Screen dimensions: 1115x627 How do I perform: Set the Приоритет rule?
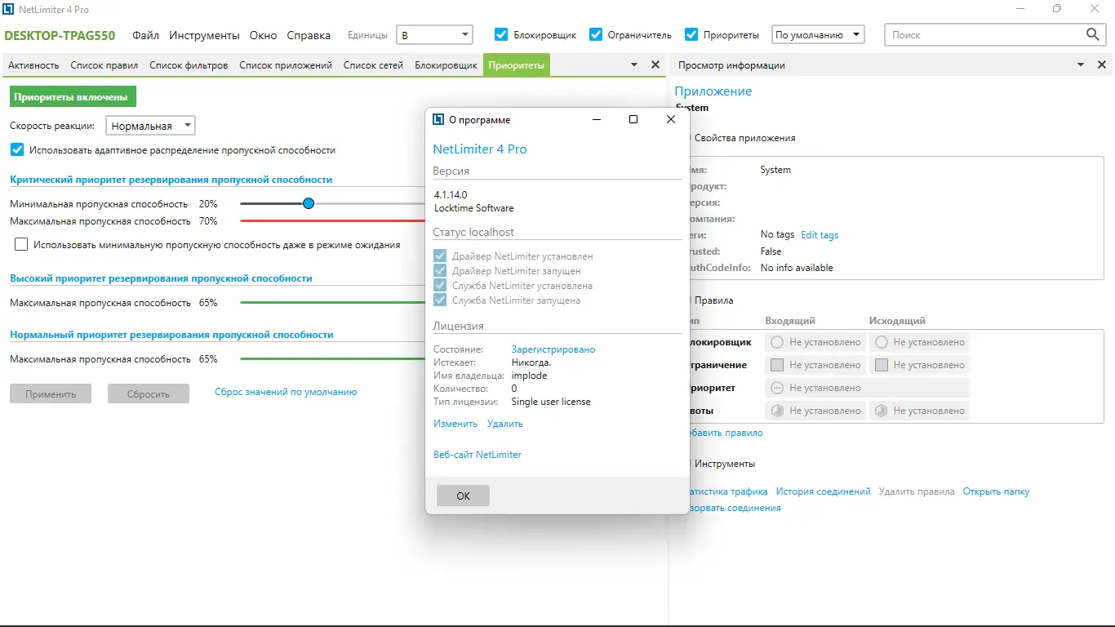(x=867, y=388)
